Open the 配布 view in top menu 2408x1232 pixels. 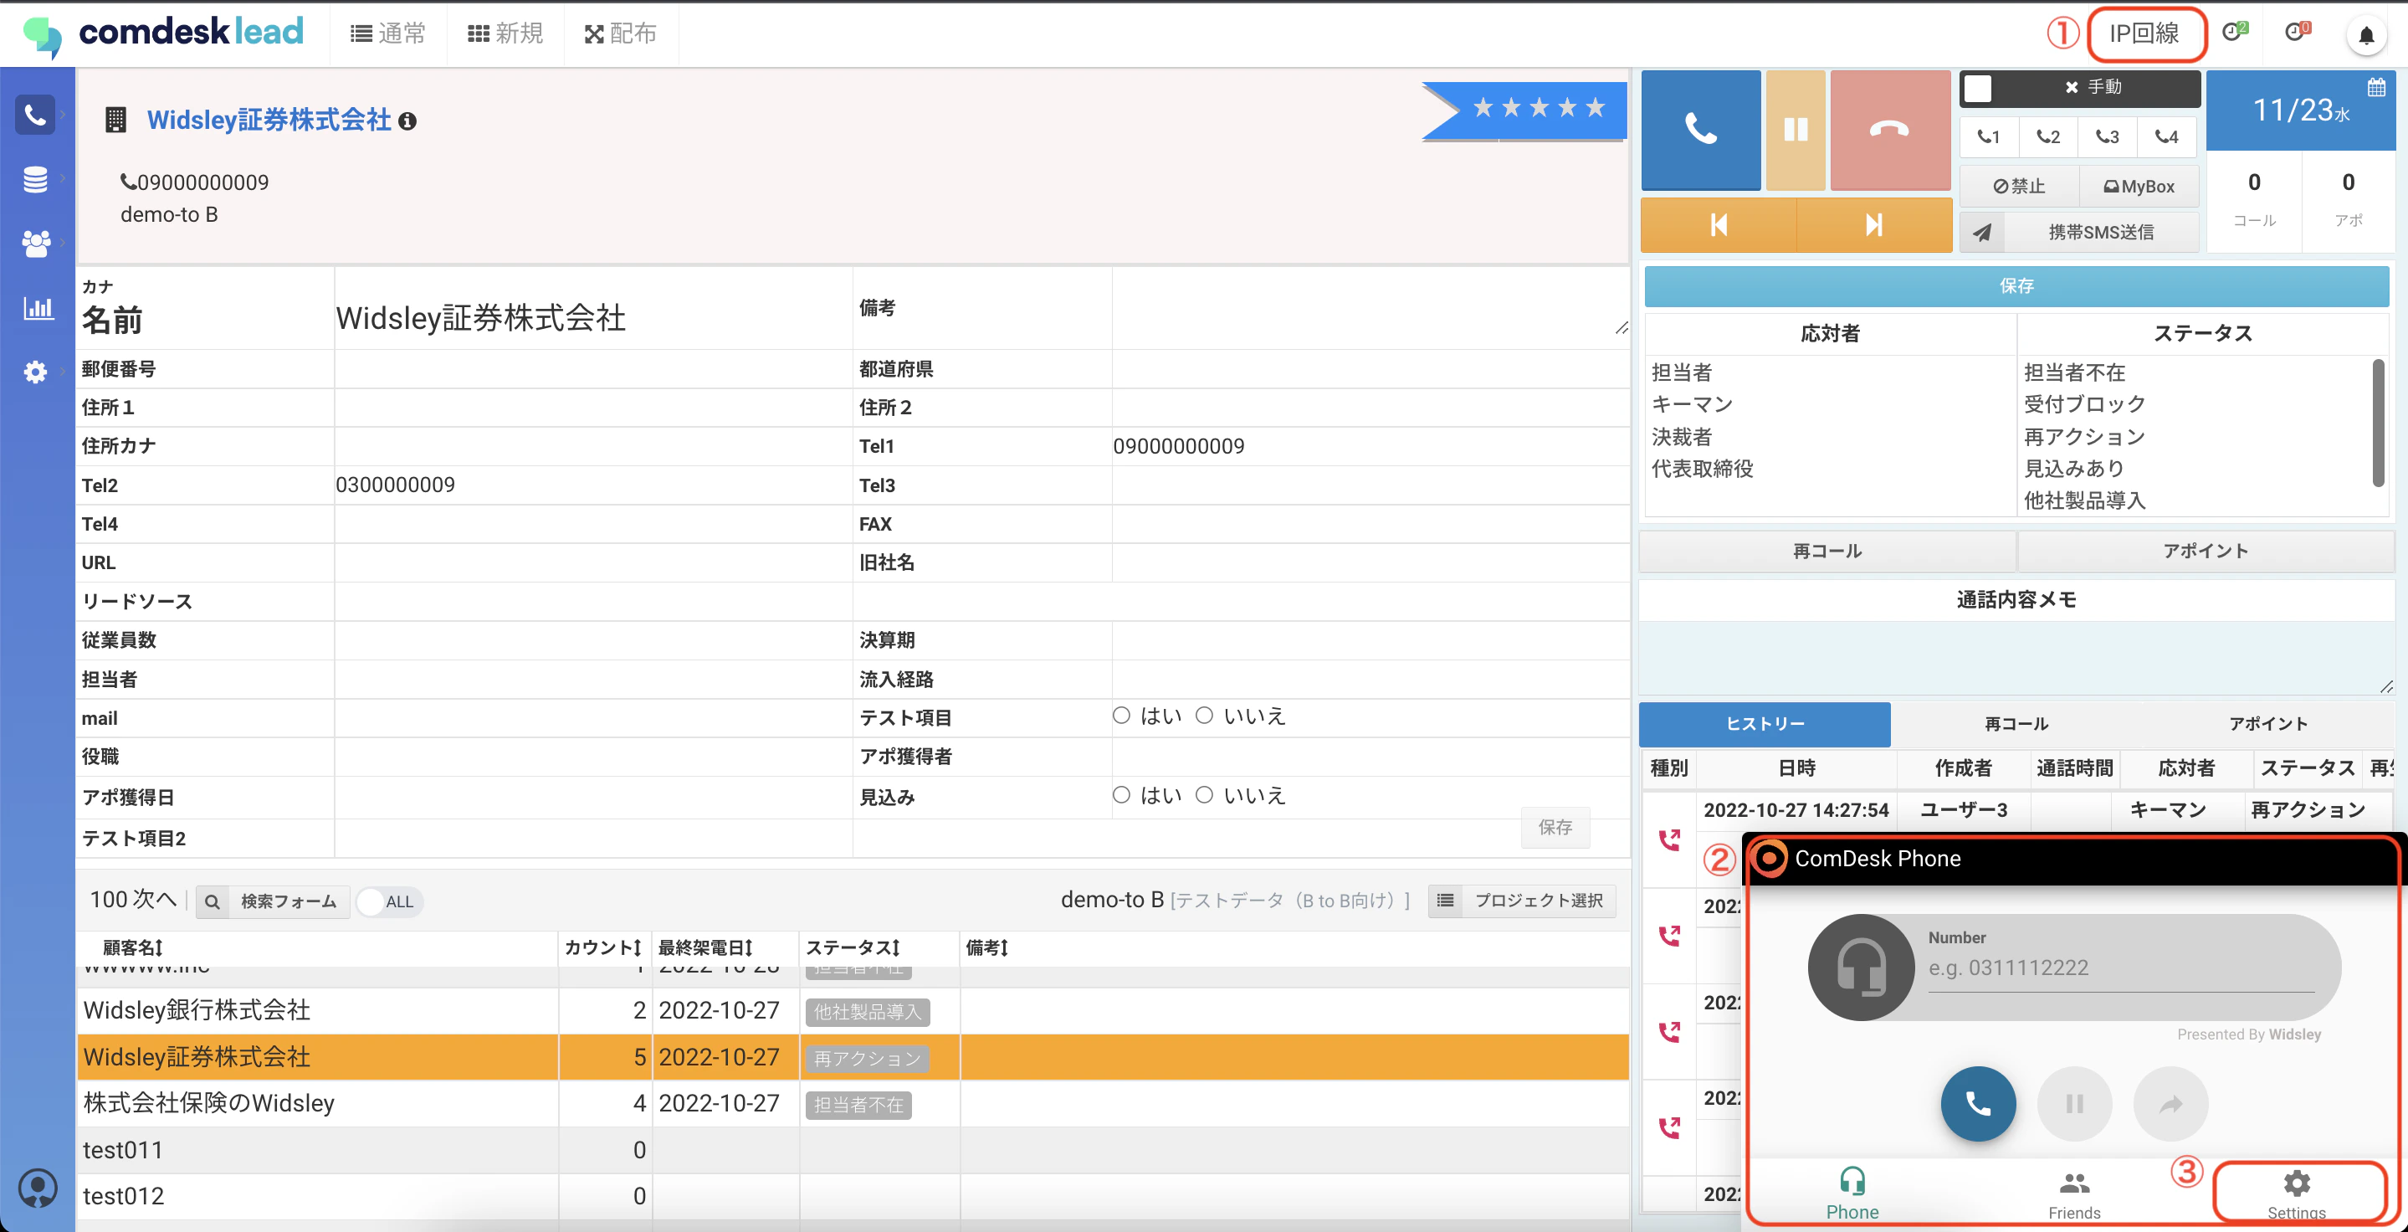tap(621, 33)
